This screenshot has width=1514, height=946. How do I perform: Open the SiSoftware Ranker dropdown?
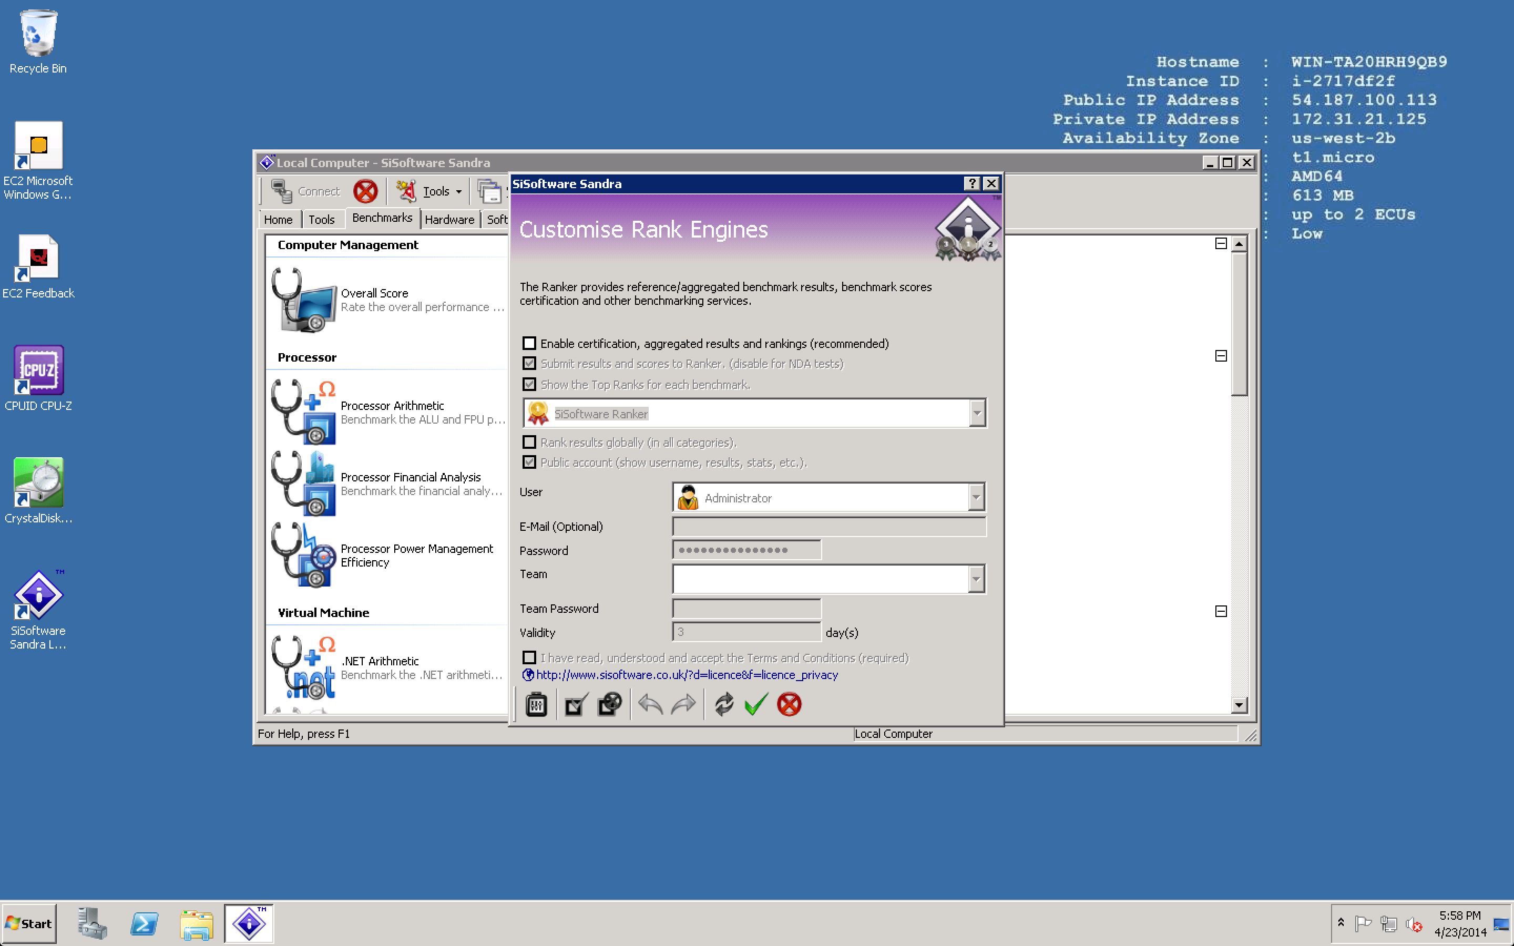click(977, 414)
